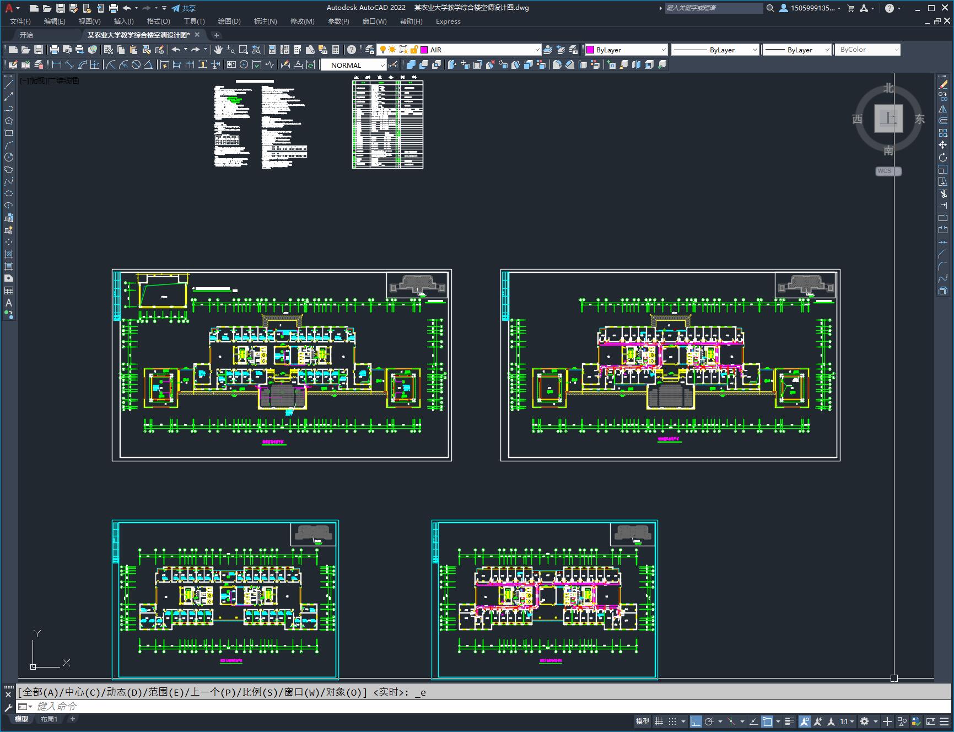Select the Ellipse drawing tool
Viewport: 954px width, 732px height.
pyautogui.click(x=9, y=193)
